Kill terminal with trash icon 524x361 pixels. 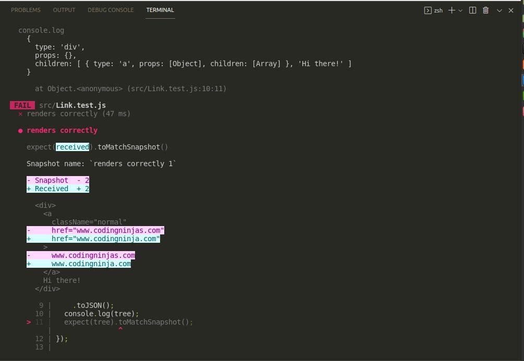pos(485,10)
